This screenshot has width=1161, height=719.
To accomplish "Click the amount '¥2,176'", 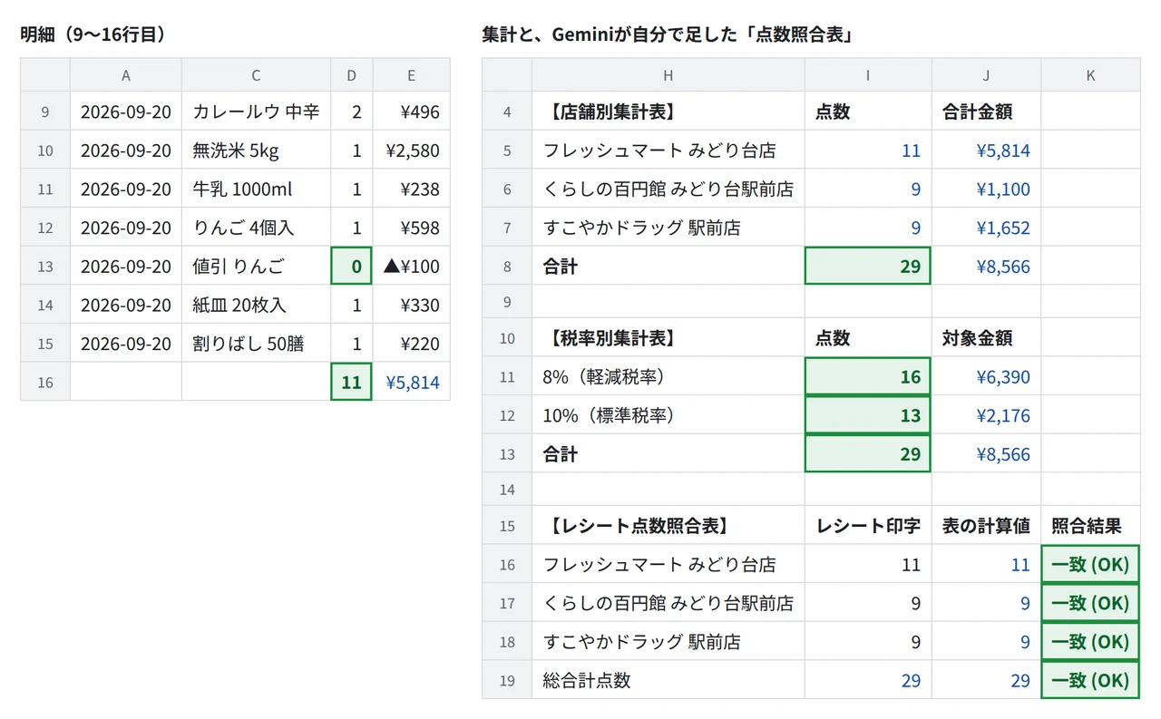I will point(986,415).
